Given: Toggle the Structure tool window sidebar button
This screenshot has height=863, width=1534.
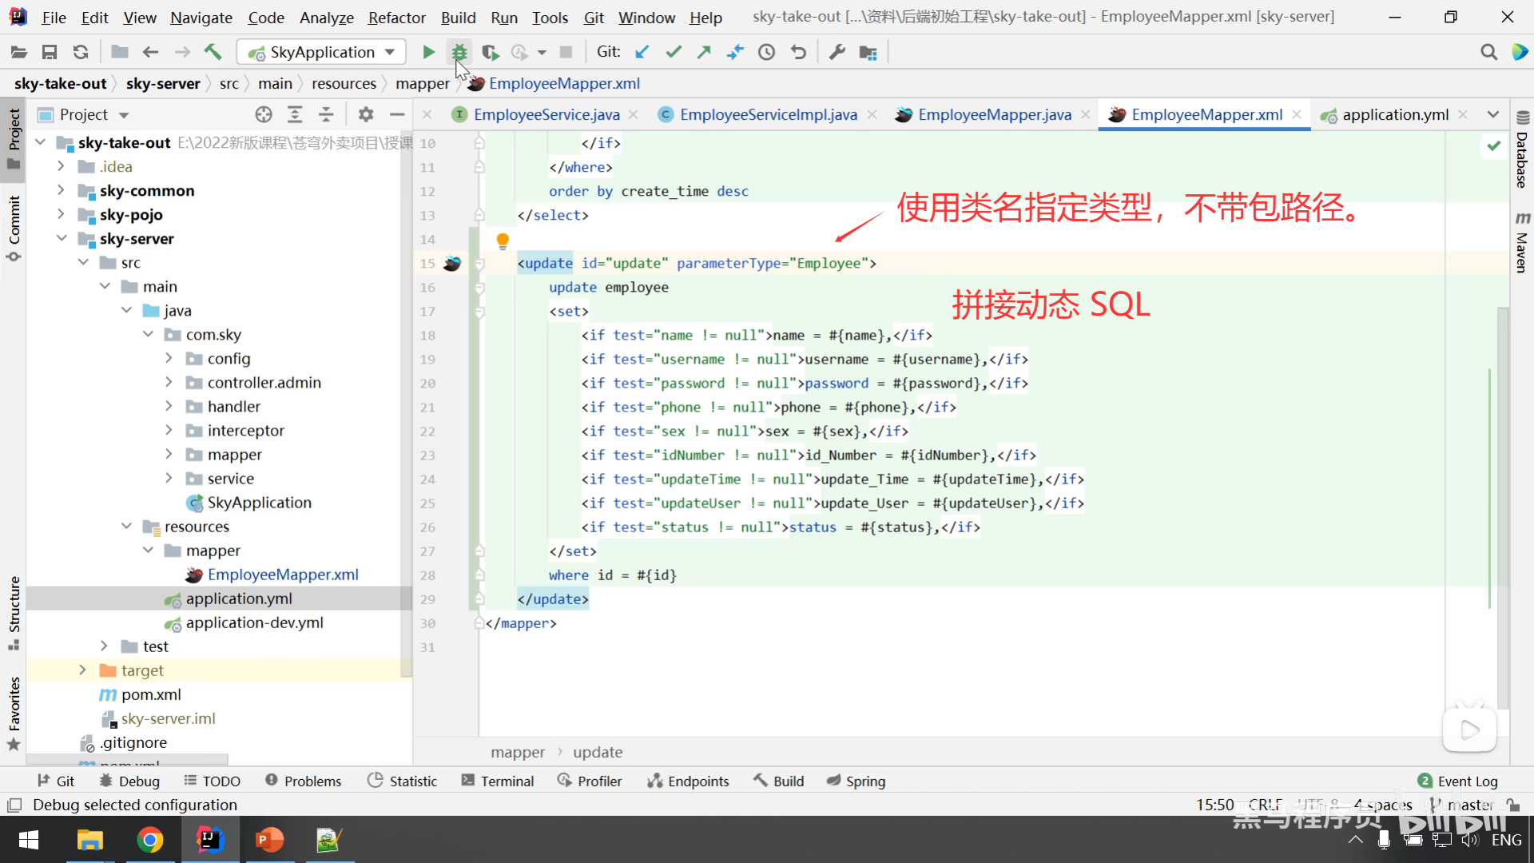Looking at the screenshot, I should coord(14,611).
